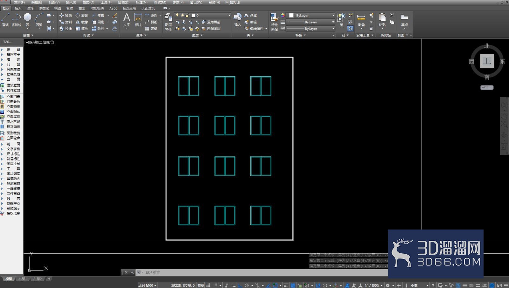Image resolution: width=509 pixels, height=288 pixels.
Task: Open the WCS coordinate system dropdown
Action: 487,87
